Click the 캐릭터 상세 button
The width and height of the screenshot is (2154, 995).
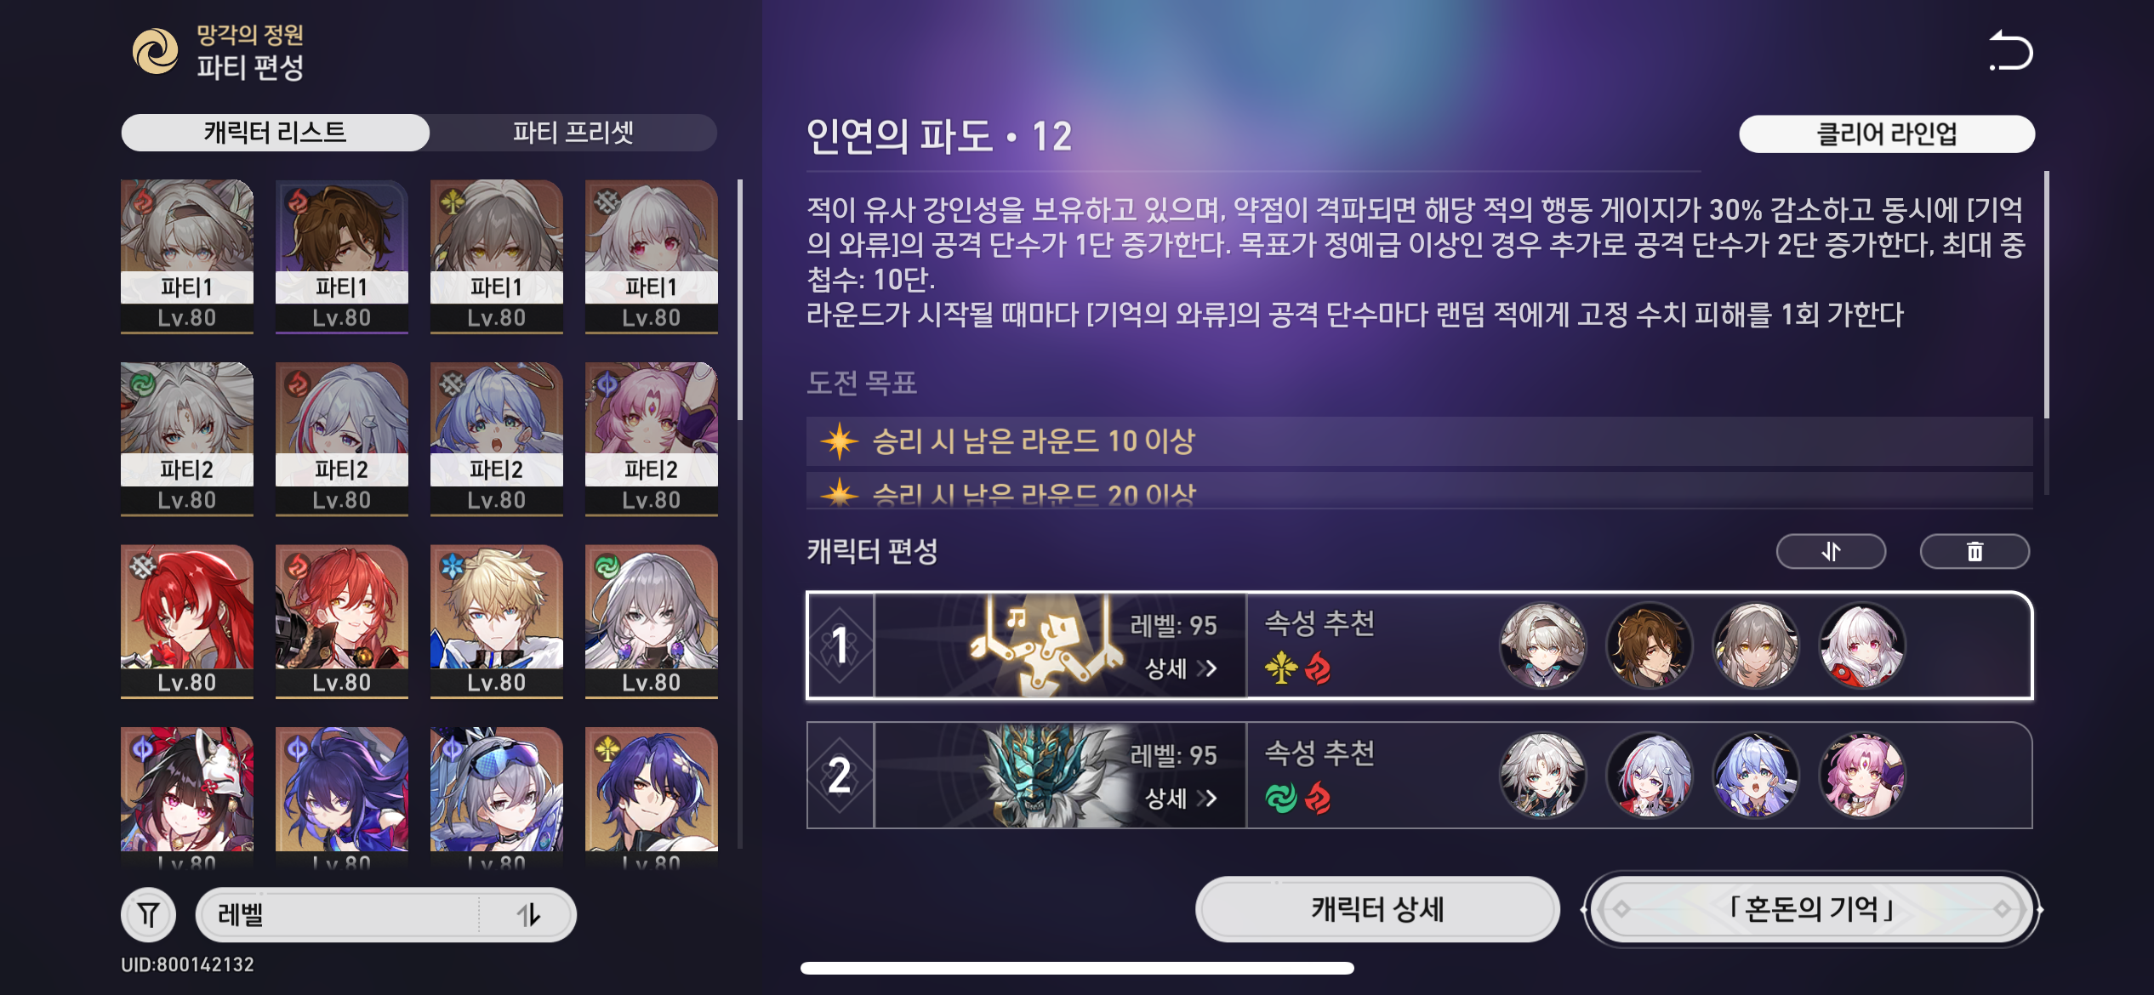(x=1377, y=909)
